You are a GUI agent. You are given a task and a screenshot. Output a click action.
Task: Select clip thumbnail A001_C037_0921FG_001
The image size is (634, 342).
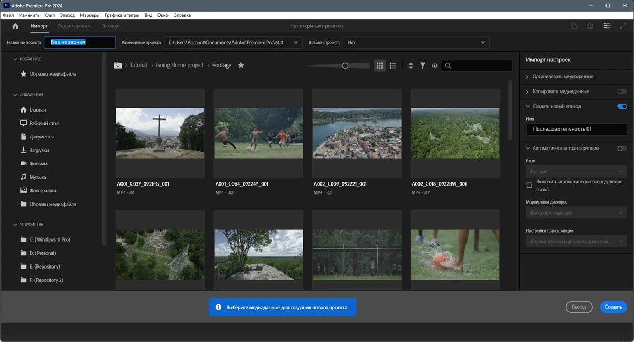(x=160, y=133)
